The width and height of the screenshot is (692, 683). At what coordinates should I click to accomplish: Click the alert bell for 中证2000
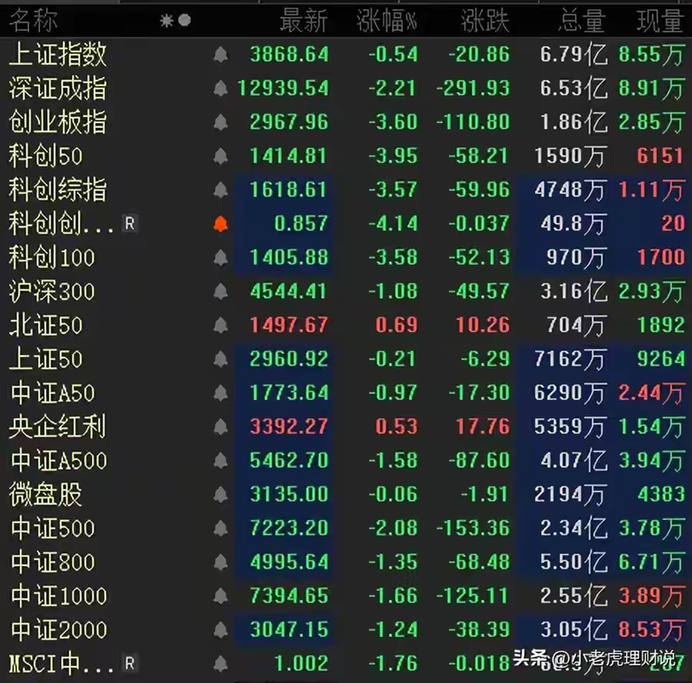[221, 629]
